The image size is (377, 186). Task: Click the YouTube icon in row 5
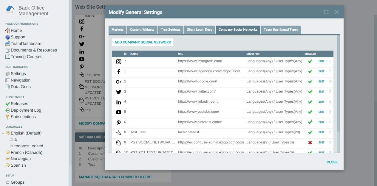point(119,112)
